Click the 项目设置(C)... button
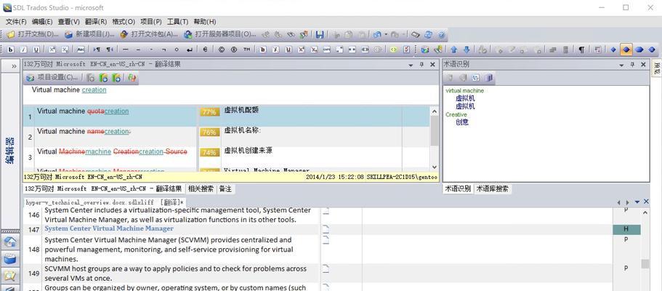662x291 pixels. click(x=52, y=77)
